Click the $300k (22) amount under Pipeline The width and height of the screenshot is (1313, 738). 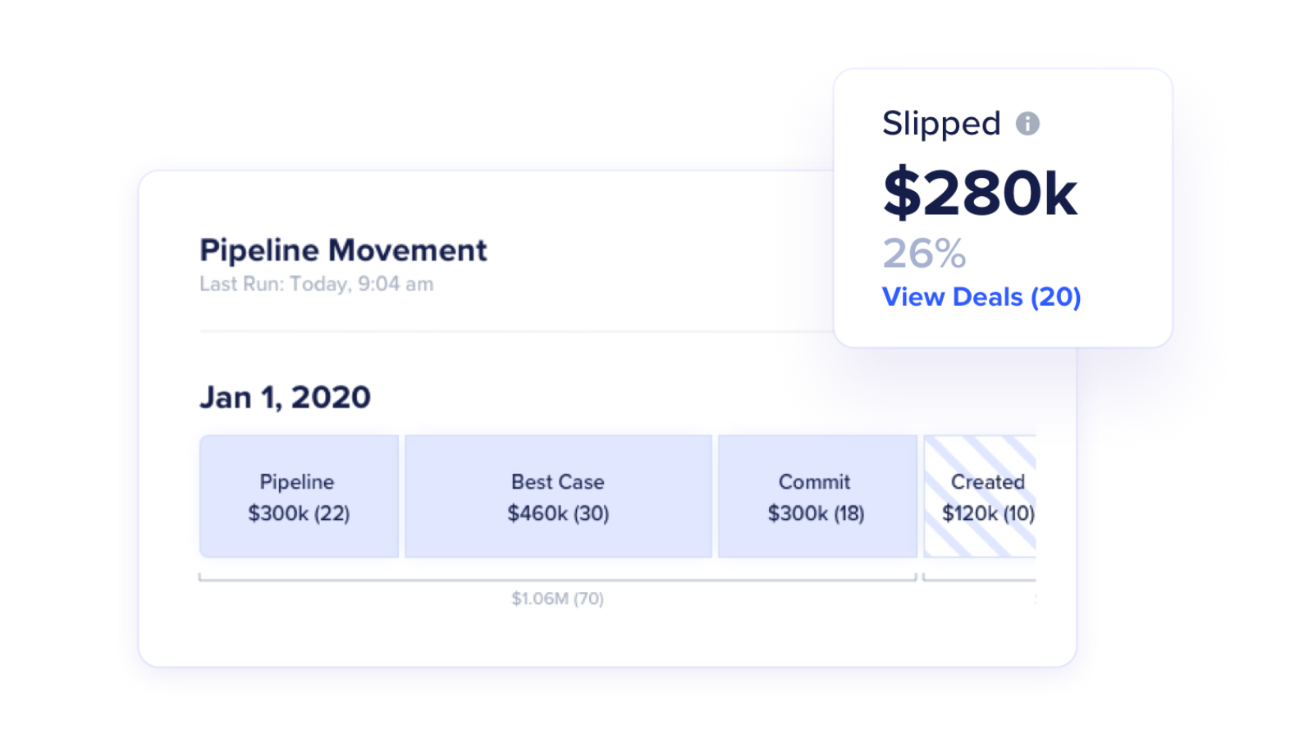(299, 513)
